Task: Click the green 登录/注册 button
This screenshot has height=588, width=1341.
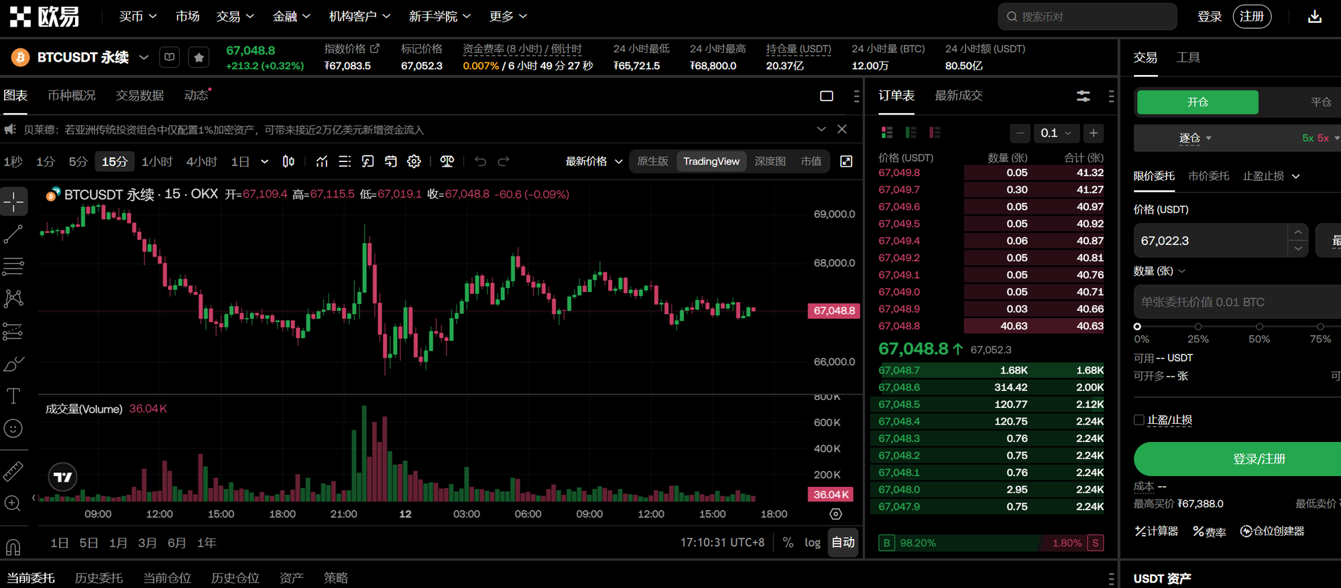Action: pyautogui.click(x=1258, y=459)
